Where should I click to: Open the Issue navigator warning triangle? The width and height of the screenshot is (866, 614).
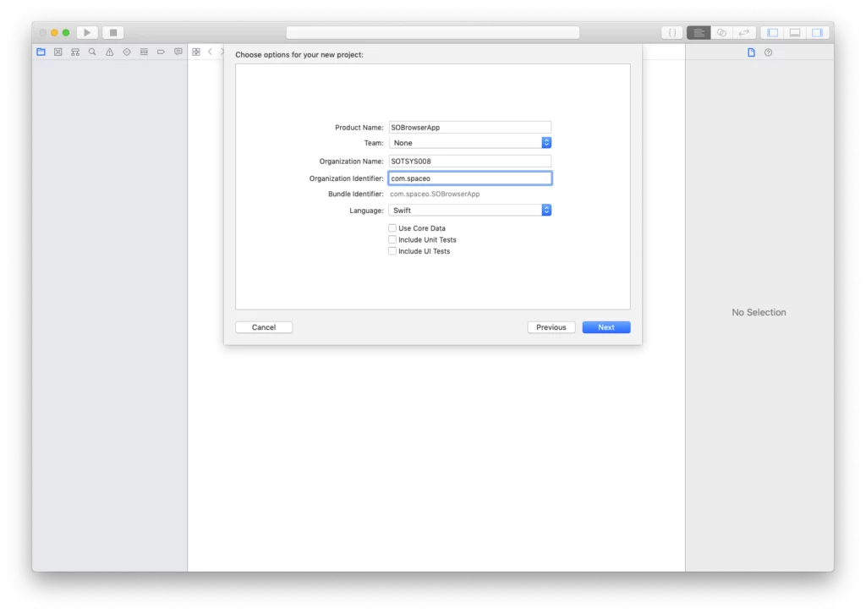tap(109, 52)
